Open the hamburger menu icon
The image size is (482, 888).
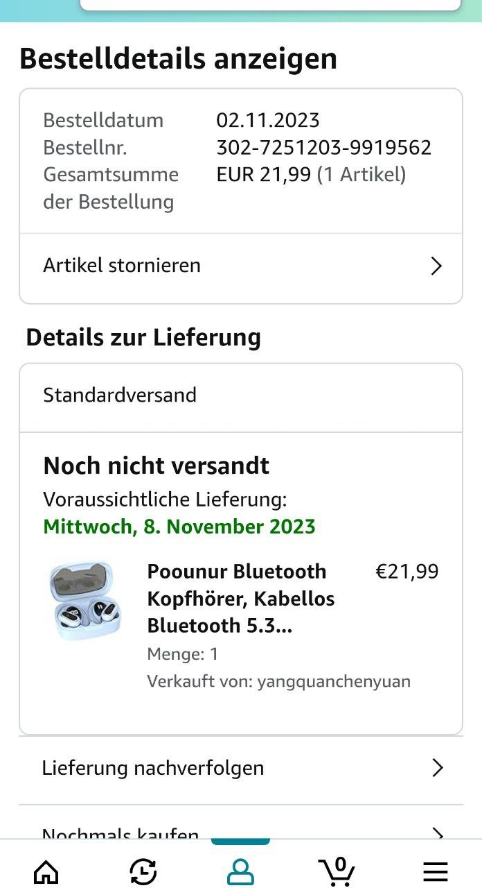coord(436,871)
